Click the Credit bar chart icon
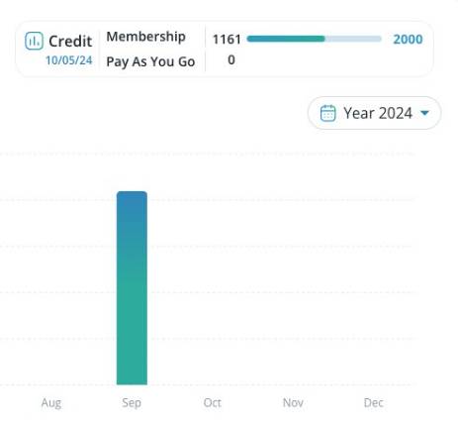 pos(34,41)
